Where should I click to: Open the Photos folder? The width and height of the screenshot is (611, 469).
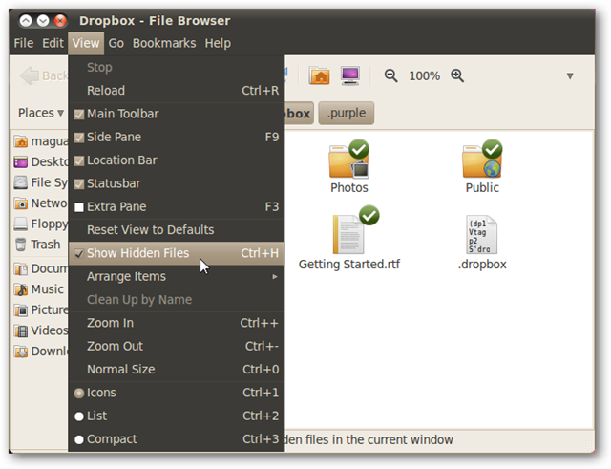click(349, 166)
